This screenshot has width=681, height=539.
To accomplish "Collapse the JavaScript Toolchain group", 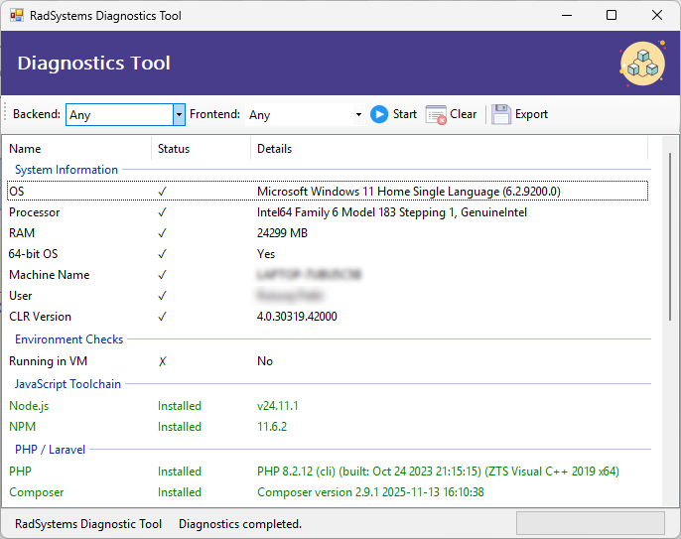I will (68, 384).
